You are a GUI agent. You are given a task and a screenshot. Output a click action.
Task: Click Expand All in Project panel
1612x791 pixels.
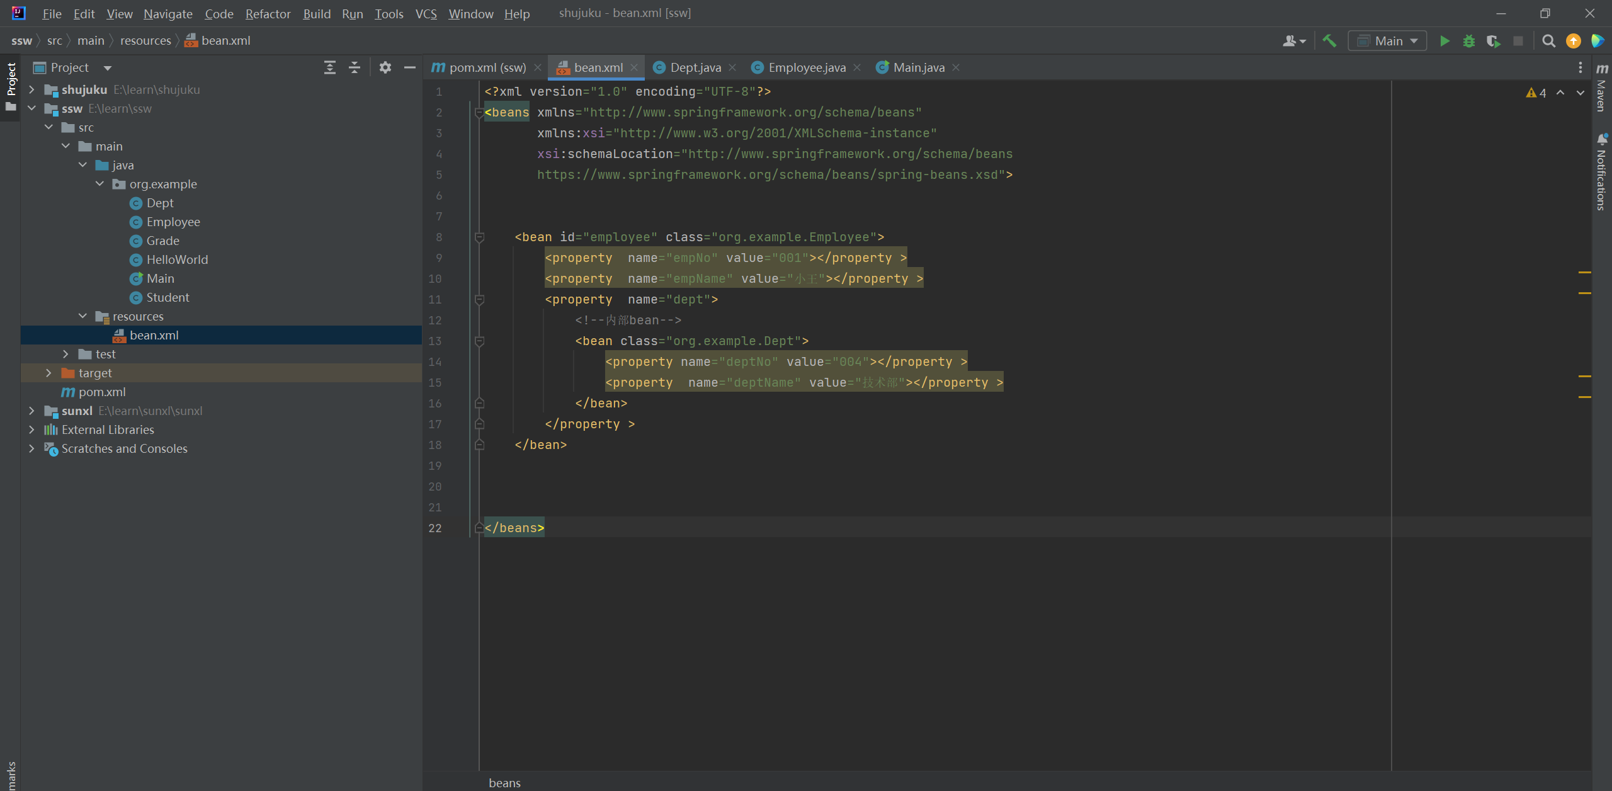pos(330,67)
